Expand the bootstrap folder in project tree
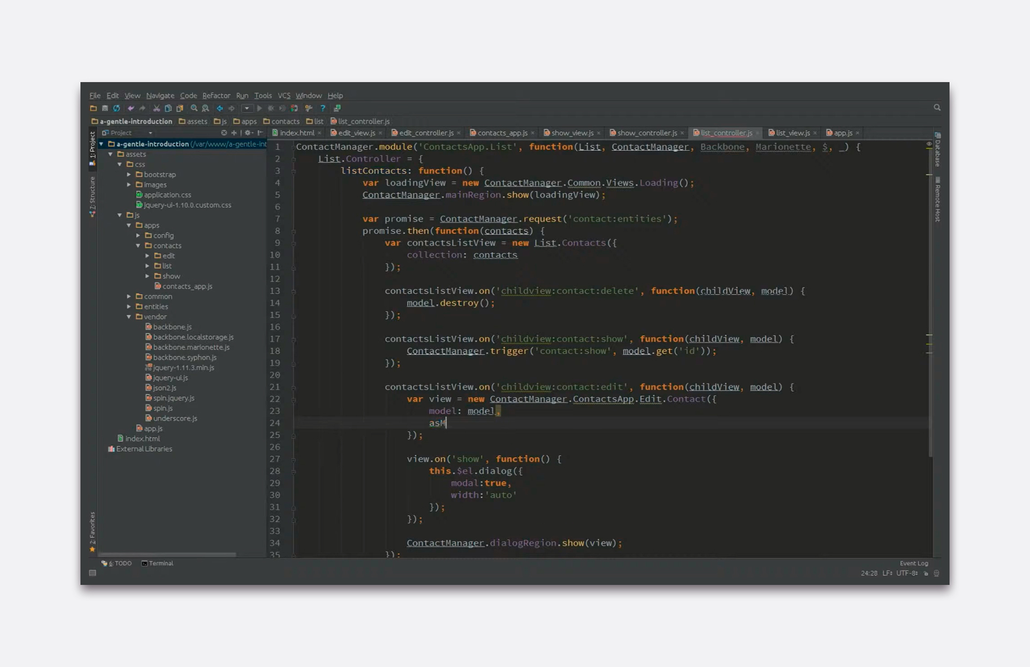Screen dimensions: 1030x667 click(x=129, y=174)
